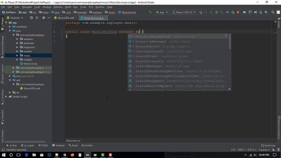281x158 pixels.
Task: Hide the Project panel with minus icon
Action: point(49,18)
